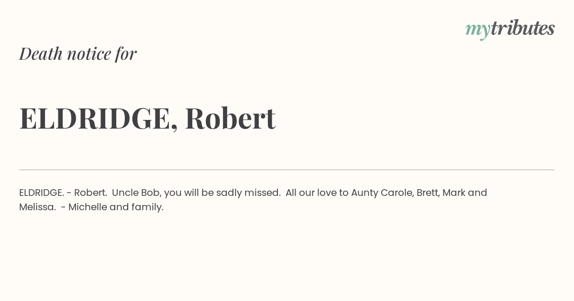Click "you will be" in the notice text
574x301 pixels.
(x=189, y=193)
